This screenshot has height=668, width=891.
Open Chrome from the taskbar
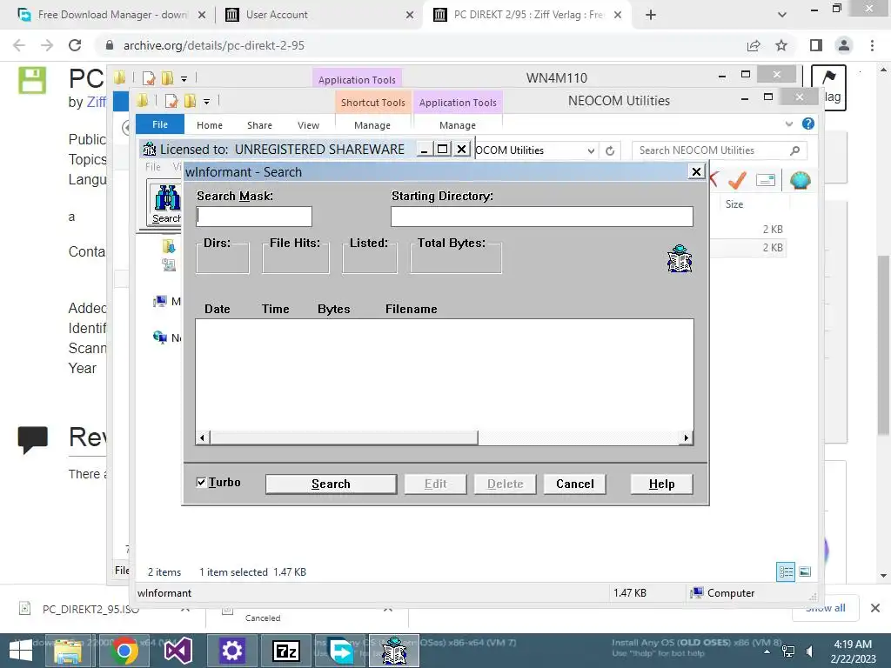(x=124, y=651)
